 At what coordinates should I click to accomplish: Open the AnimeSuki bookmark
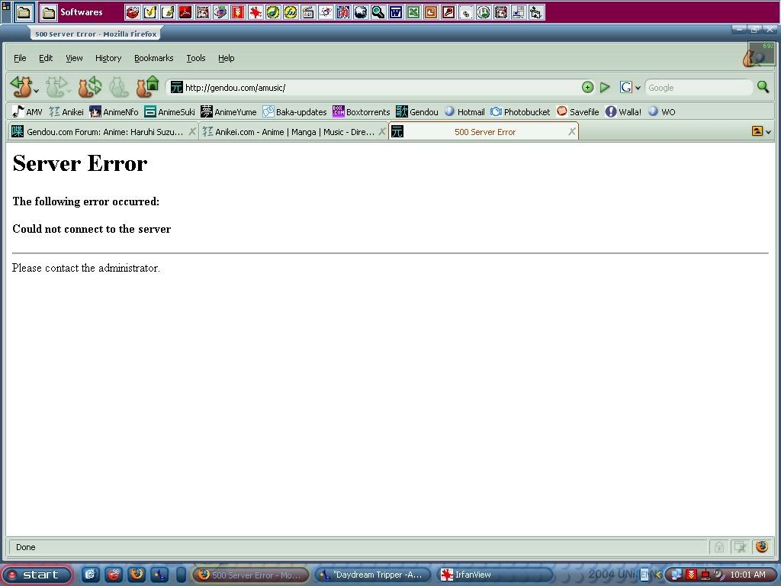pos(169,112)
